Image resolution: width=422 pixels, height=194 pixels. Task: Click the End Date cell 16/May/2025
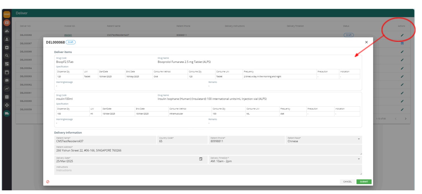coord(139,77)
